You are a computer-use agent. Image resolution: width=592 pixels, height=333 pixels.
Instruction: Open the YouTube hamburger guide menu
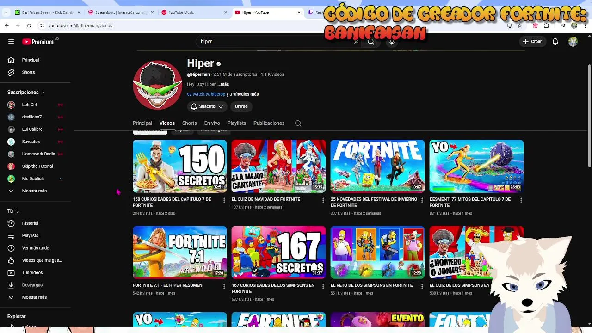(11, 42)
